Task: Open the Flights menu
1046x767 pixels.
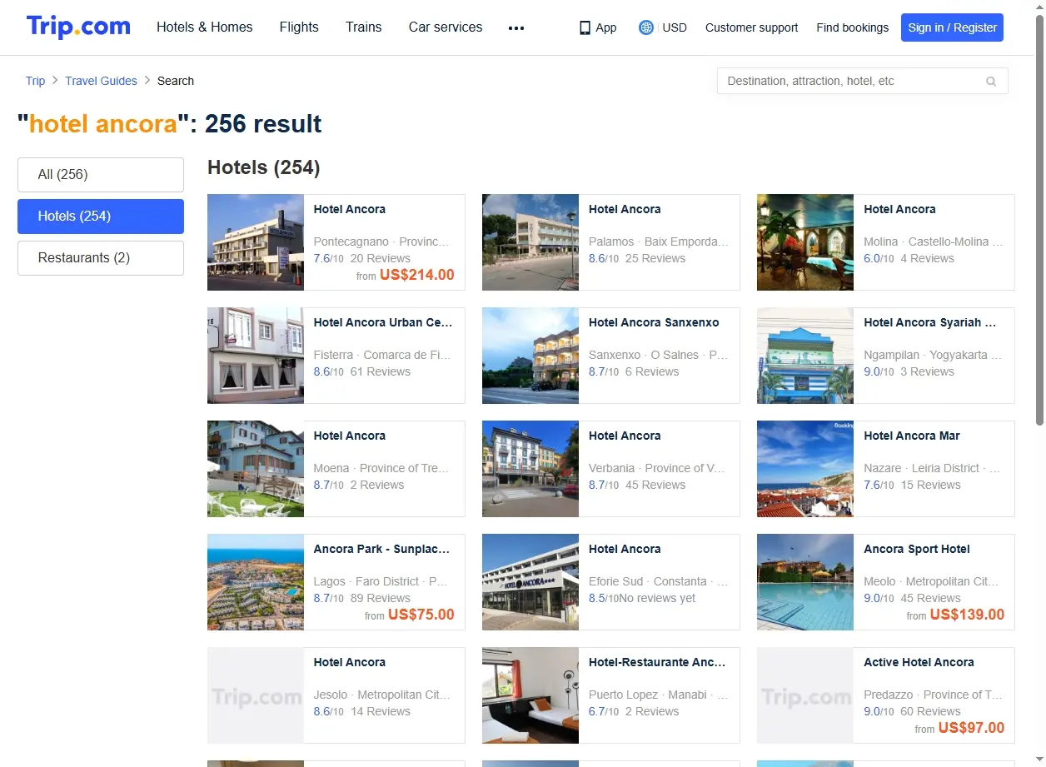Action: click(299, 27)
